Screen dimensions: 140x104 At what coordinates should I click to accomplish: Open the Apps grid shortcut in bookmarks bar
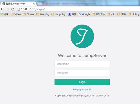click(4, 14)
